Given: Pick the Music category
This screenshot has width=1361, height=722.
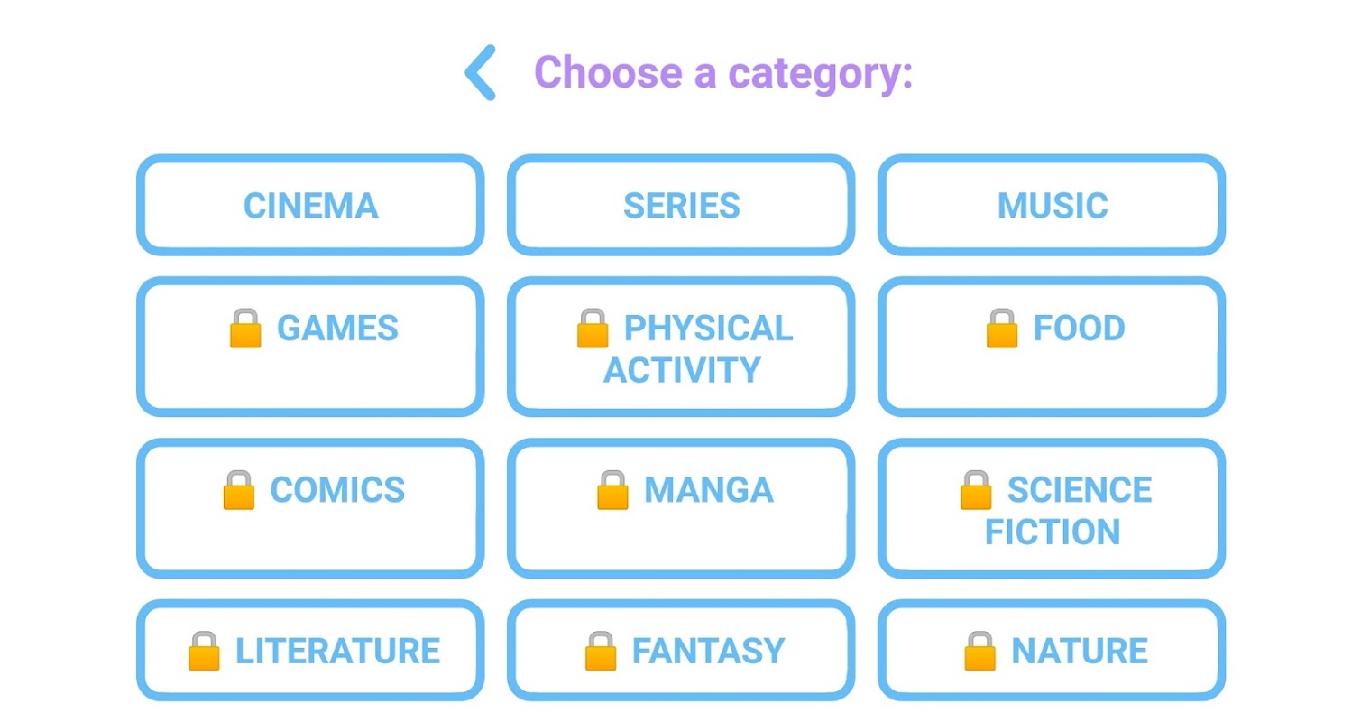Looking at the screenshot, I should click(x=1052, y=205).
